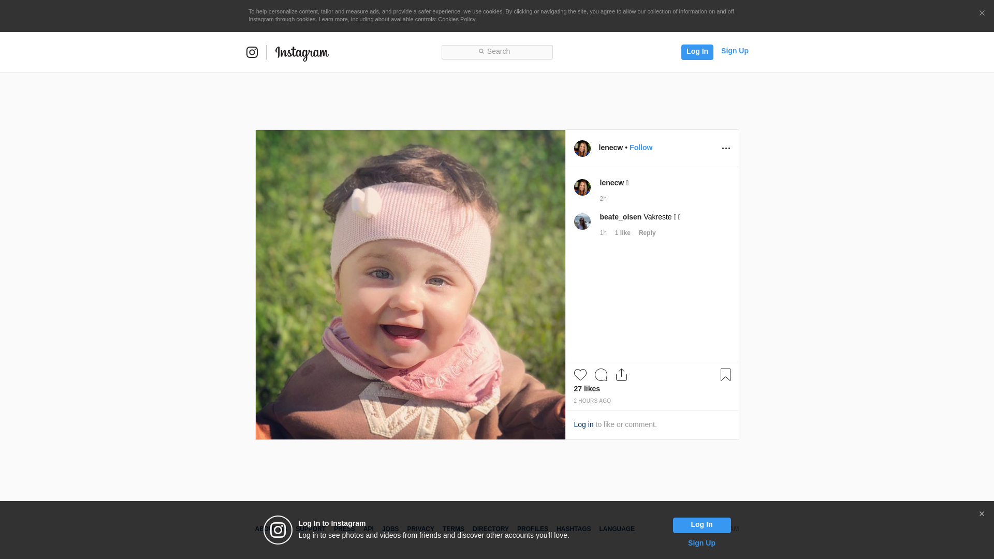The width and height of the screenshot is (994, 559).
Task: Save the post with bookmark icon
Action: [x=725, y=375]
